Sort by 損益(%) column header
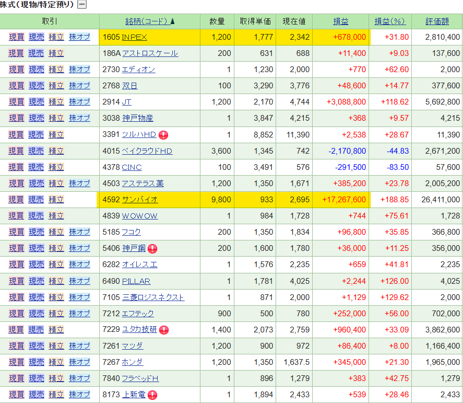Image resolution: width=463 pixels, height=403 pixels. [390, 21]
